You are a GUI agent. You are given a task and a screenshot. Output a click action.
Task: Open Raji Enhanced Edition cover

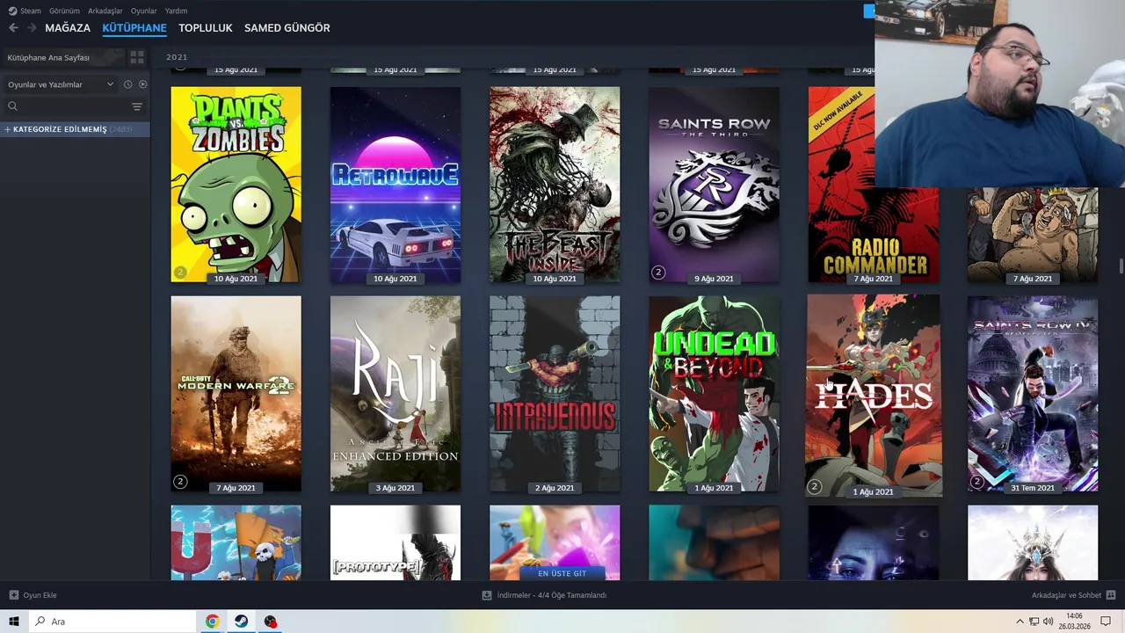coord(396,394)
